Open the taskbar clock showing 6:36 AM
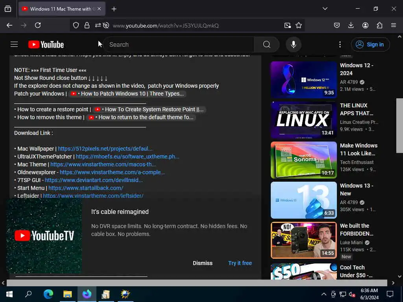 pos(369,294)
